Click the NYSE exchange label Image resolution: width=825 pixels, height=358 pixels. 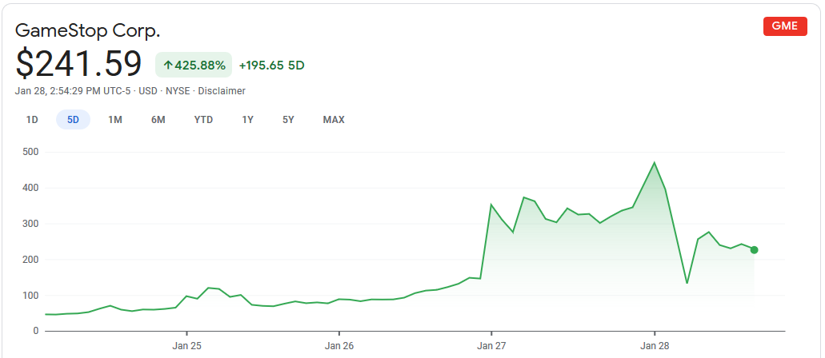[178, 91]
